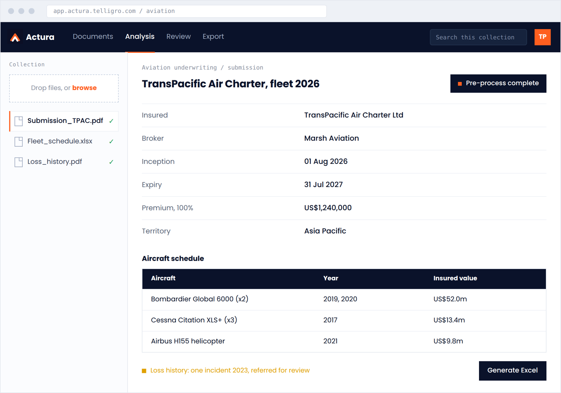Click the insured value TransPacific Air Charter Ltd
The height and width of the screenshot is (393, 561).
(354, 115)
